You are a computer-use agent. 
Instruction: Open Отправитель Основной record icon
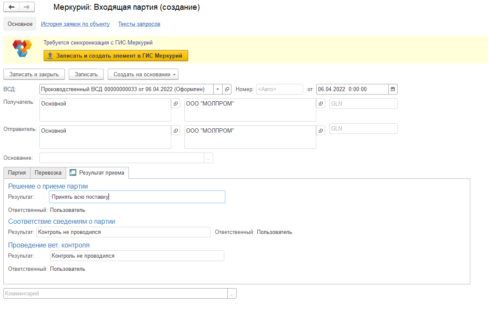[x=176, y=131]
